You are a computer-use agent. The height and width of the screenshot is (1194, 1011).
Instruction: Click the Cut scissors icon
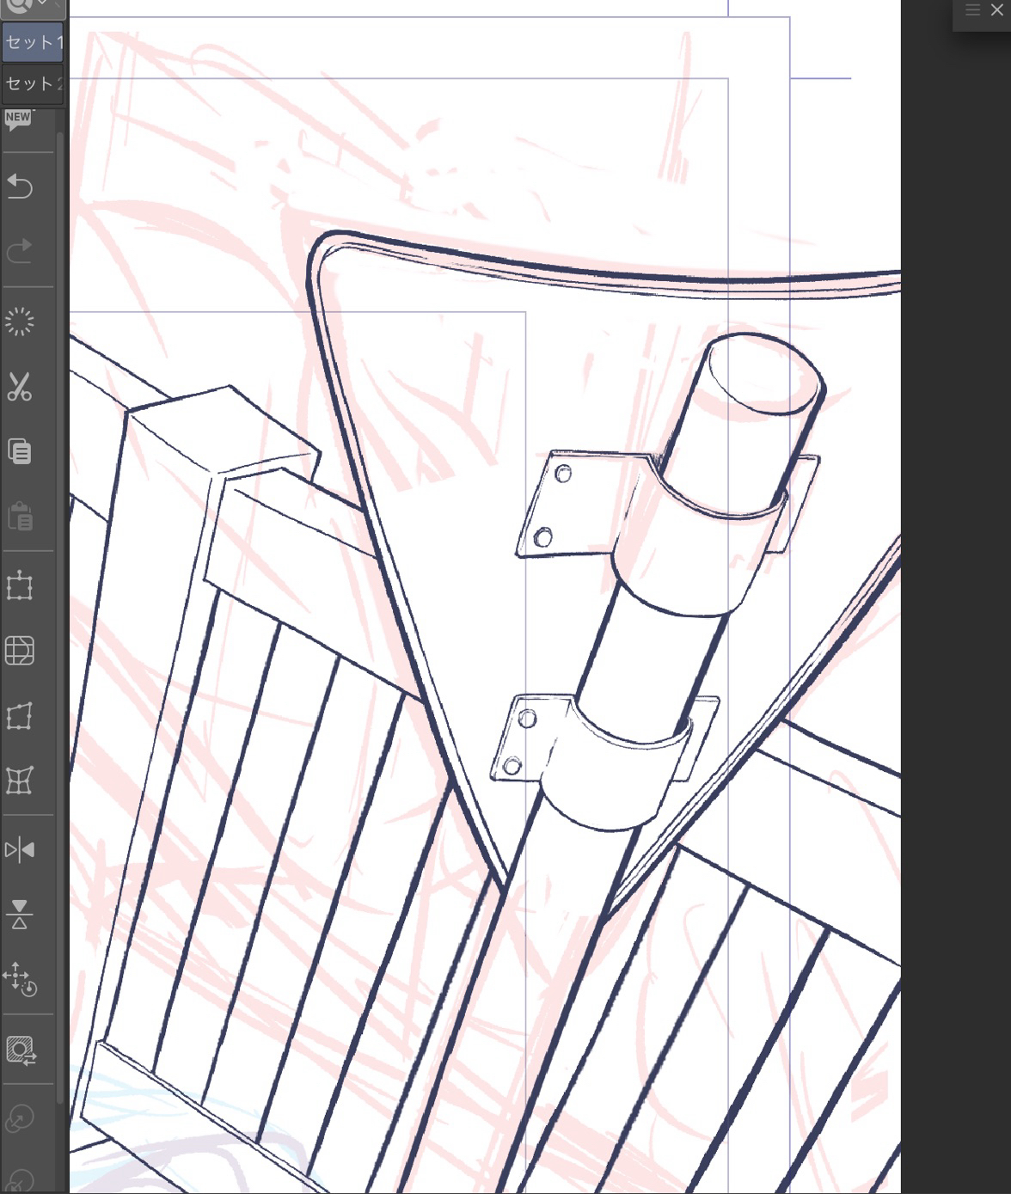point(20,387)
